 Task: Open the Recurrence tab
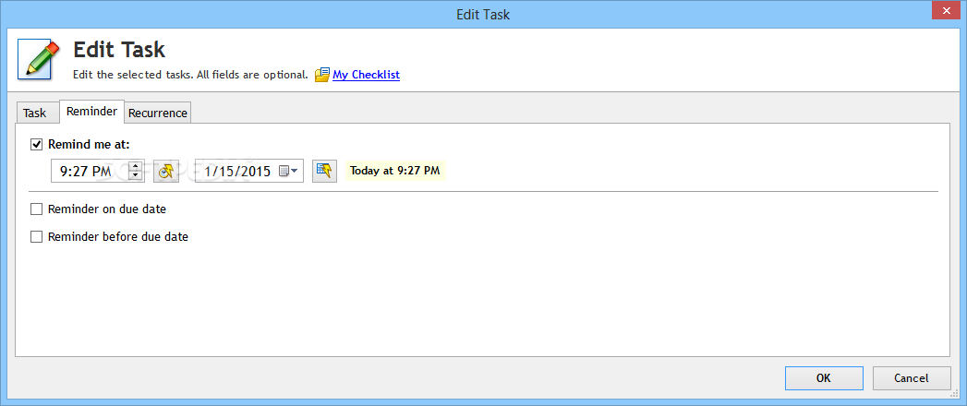[x=158, y=113]
